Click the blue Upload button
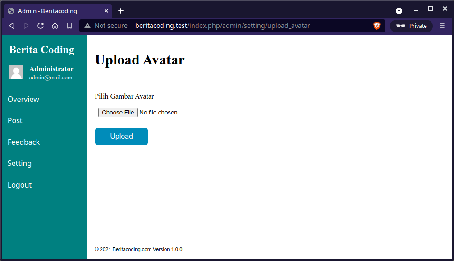The width and height of the screenshot is (454, 261). pos(121,137)
